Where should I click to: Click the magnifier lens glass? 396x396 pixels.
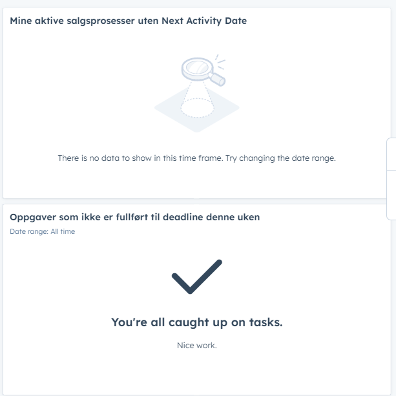coord(197,67)
